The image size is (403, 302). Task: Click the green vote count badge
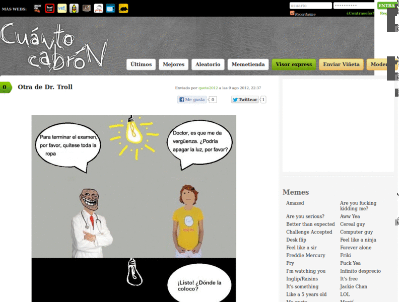tap(6, 87)
